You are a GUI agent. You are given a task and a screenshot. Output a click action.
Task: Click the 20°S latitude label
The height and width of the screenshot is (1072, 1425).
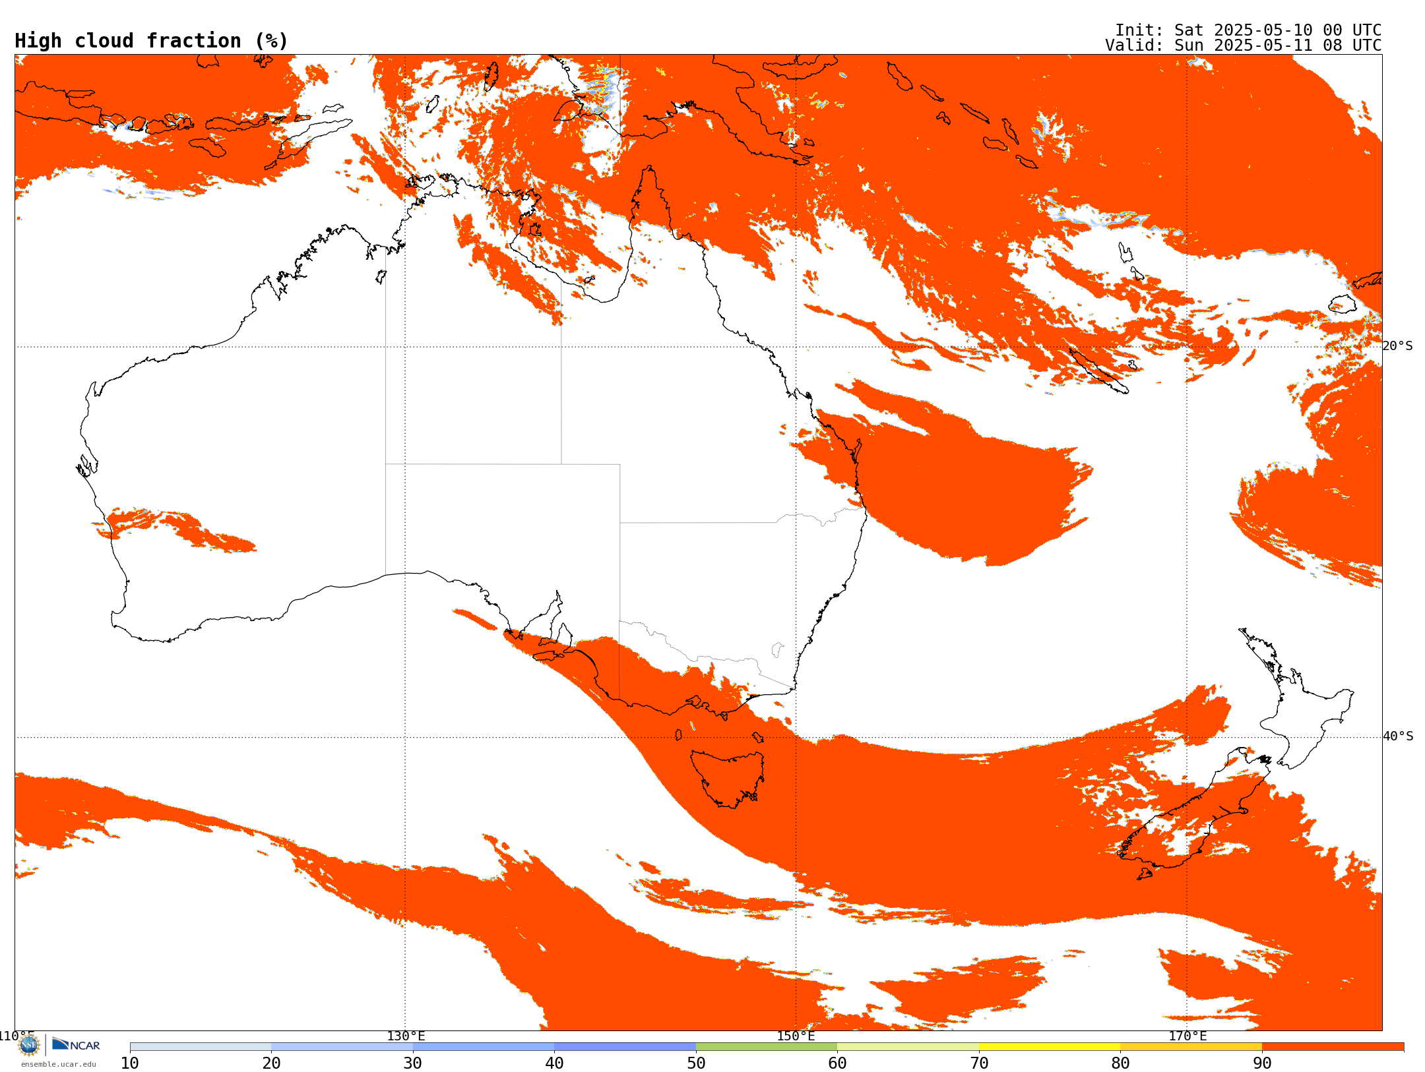click(1397, 346)
